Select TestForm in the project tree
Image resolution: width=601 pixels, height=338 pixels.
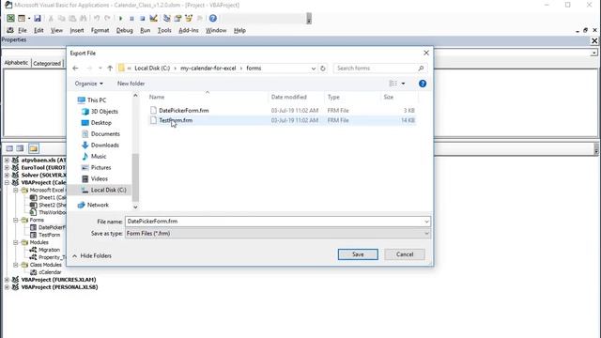point(50,235)
